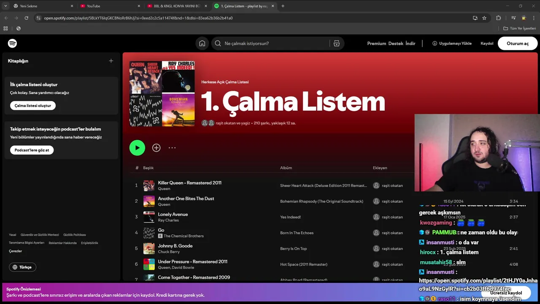Open Tanımlama Bilgisi Ayarları link

[27, 243]
